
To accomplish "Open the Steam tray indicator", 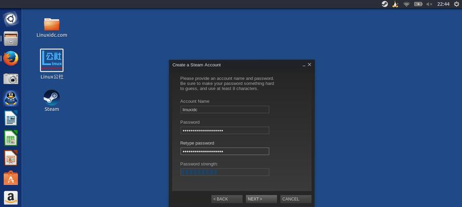I will click(x=385, y=4).
